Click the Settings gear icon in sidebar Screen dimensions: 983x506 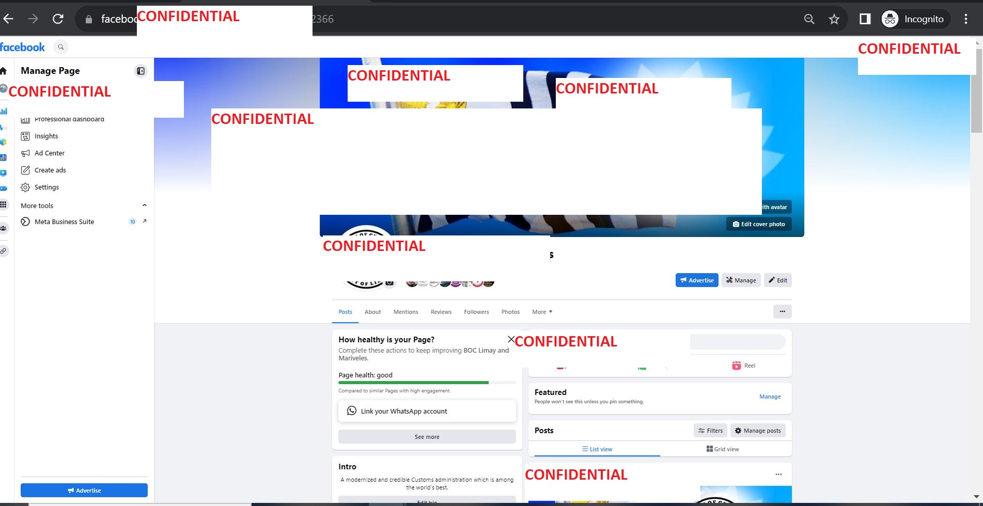coord(25,187)
